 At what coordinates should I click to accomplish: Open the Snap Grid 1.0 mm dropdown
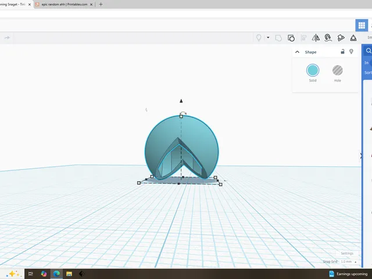pos(349,262)
